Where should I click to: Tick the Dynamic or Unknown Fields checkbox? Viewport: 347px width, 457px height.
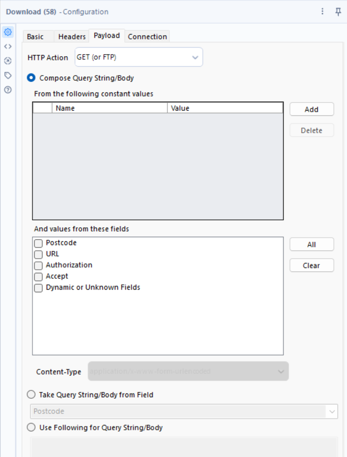pos(38,288)
